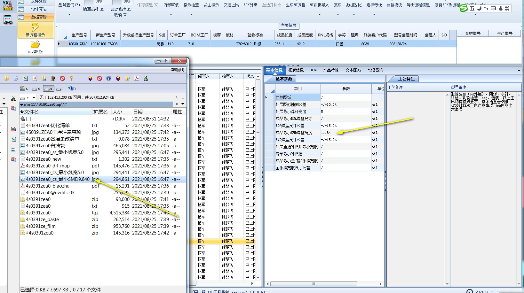
Task: Switch to the 文本配方 tab
Action: pos(353,70)
